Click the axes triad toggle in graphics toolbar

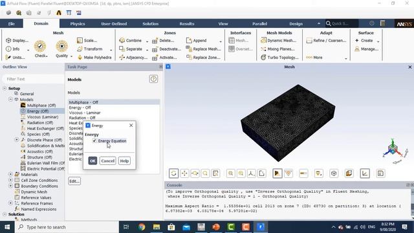(x=365, y=173)
